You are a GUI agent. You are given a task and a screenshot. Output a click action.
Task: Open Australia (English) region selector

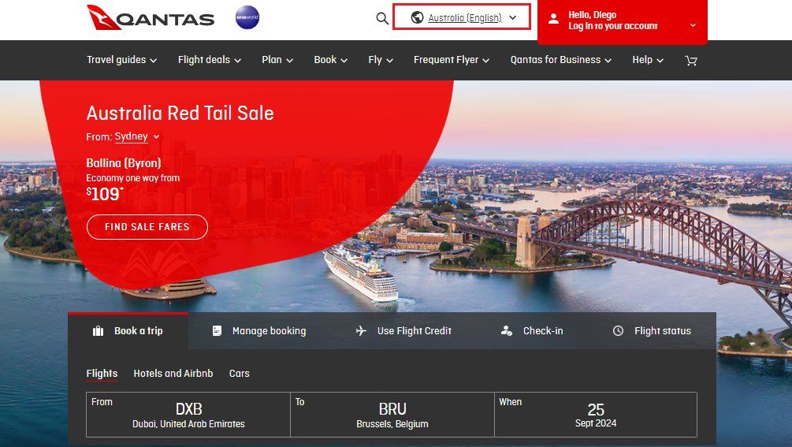(x=462, y=17)
